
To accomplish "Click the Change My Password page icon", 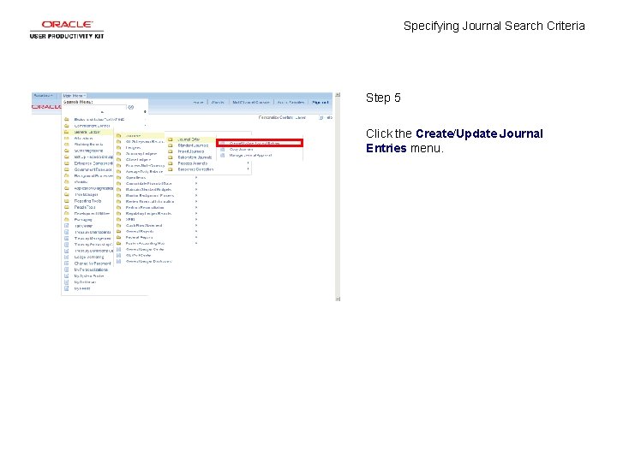I will coord(67,264).
